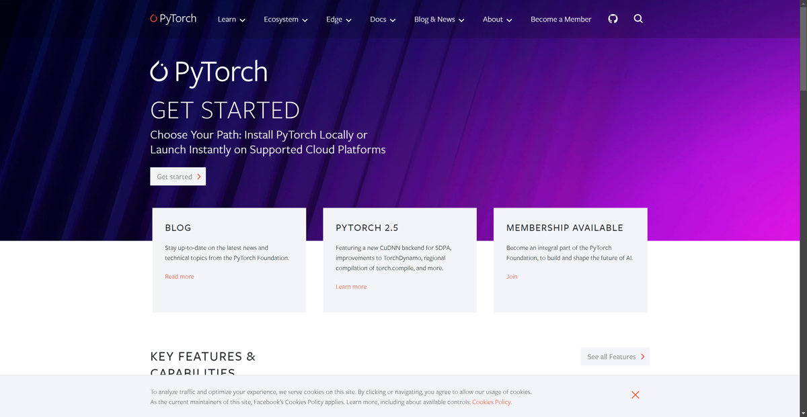Expand the Blog & News menu chevron
This screenshot has width=807, height=417.
(461, 20)
